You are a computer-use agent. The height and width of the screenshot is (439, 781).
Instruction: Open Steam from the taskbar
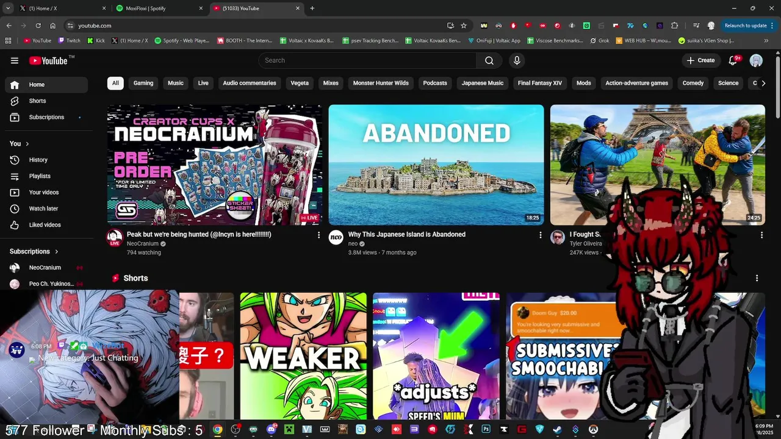[x=557, y=430]
